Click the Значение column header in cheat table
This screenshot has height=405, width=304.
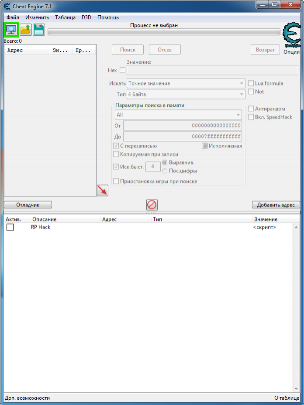tap(276, 219)
